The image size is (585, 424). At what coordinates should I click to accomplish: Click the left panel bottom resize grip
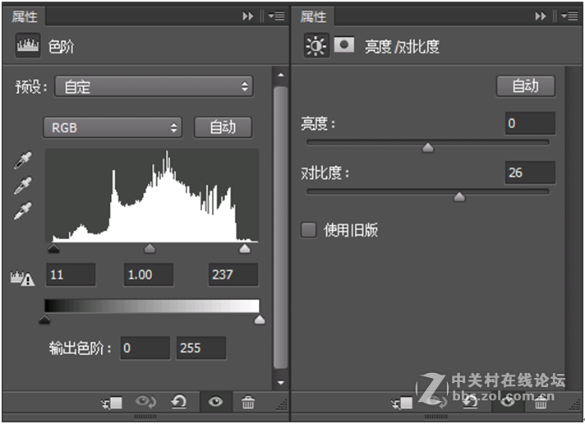pos(145,417)
